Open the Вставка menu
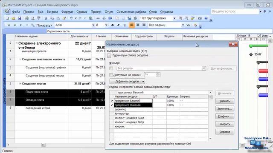 tap(52, 12)
